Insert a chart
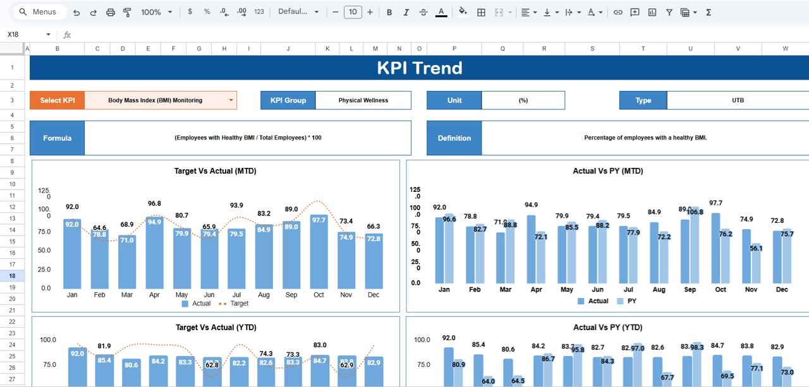The width and height of the screenshot is (809, 387). (652, 11)
